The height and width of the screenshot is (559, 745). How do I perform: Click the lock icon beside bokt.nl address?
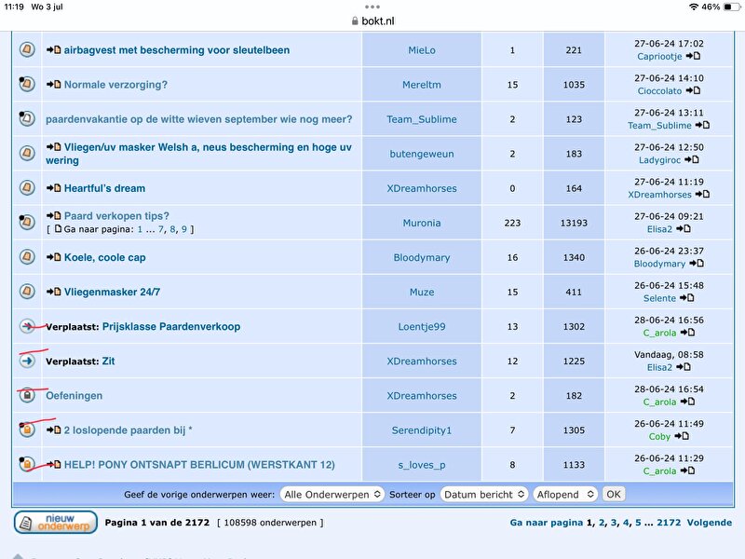point(355,20)
